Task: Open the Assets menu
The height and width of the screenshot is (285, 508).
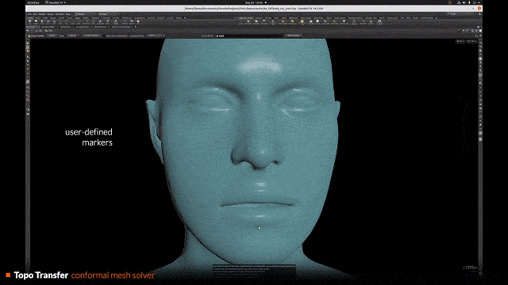Action: (51, 14)
